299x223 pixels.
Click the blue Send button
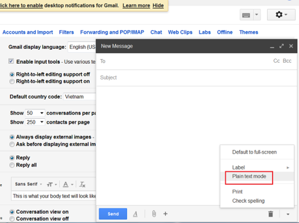[113, 214]
